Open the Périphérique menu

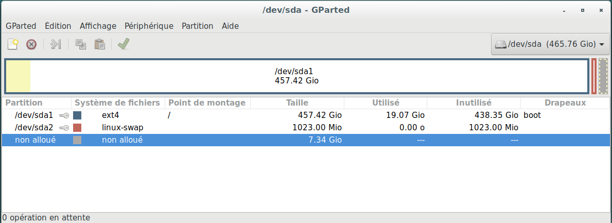coord(149,26)
